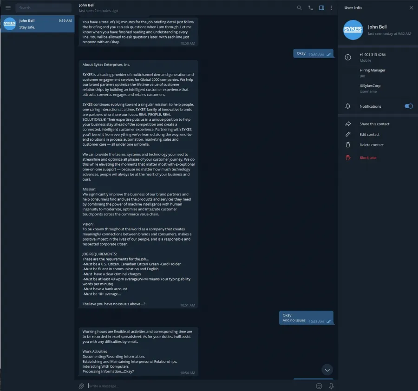The width and height of the screenshot is (418, 391).
Task: Open the three-dot chat options menu
Action: pos(331,8)
